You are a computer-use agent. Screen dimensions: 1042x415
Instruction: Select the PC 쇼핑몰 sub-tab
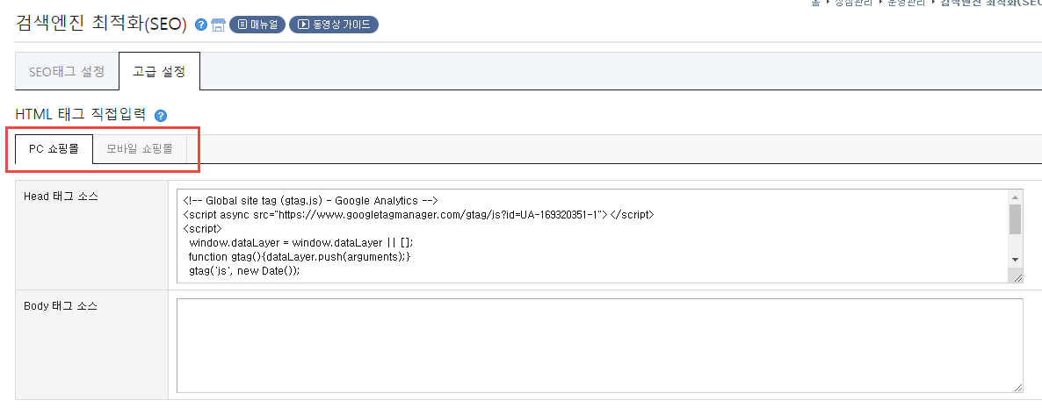coord(54,149)
